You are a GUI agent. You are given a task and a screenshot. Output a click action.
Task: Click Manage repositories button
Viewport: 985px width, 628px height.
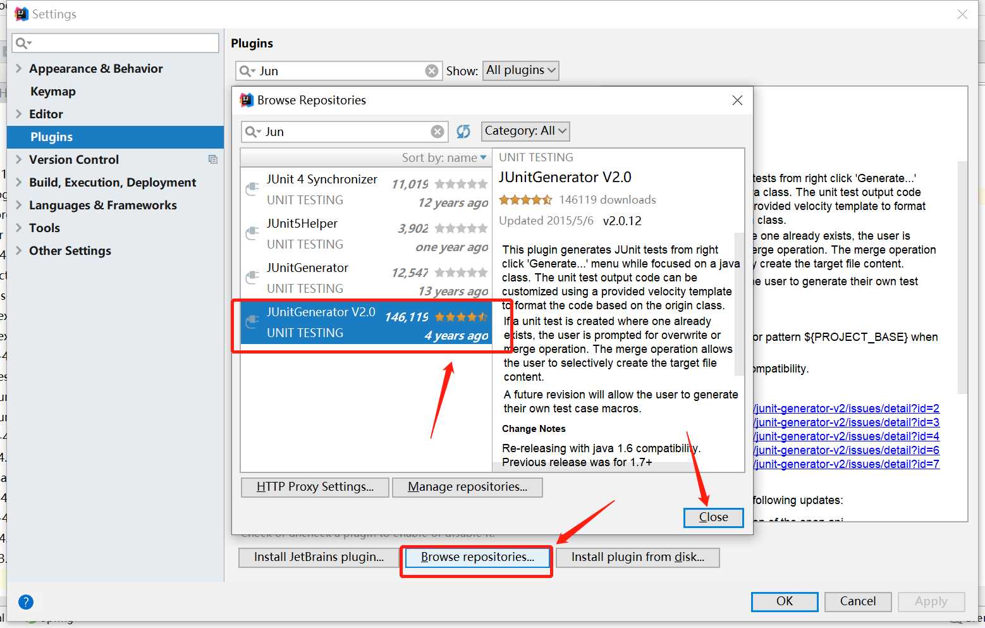tap(467, 487)
